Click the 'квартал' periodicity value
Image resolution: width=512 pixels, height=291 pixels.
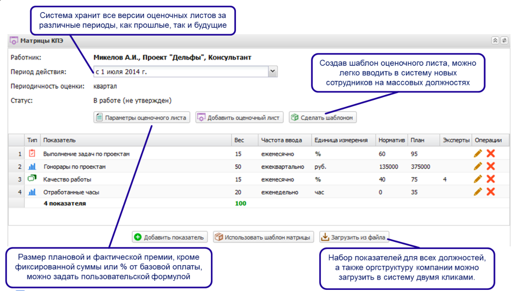(105, 86)
